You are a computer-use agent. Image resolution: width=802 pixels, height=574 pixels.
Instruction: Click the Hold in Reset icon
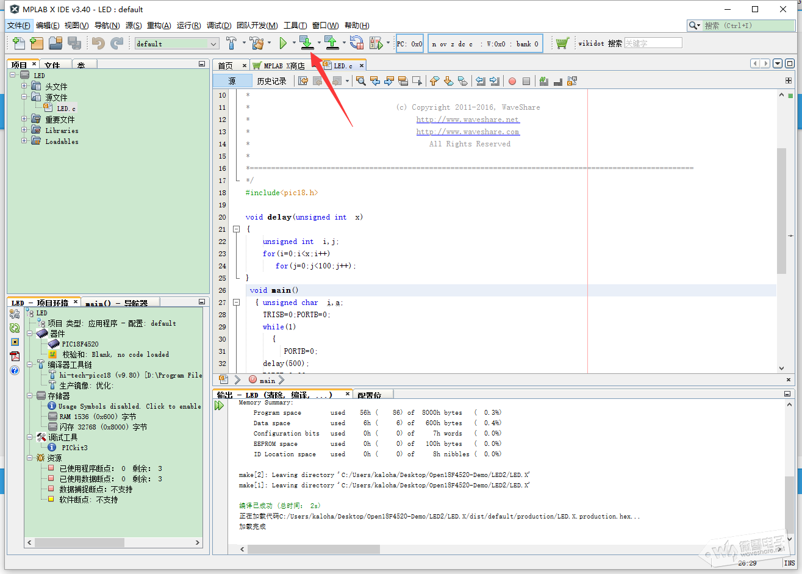coord(357,43)
